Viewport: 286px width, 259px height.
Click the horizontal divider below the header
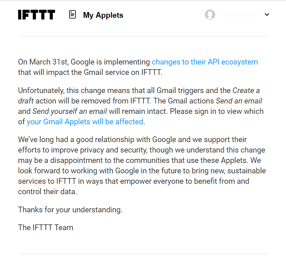(x=144, y=36)
